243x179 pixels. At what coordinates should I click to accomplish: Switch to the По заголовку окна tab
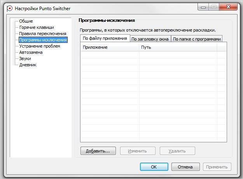(x=150, y=39)
